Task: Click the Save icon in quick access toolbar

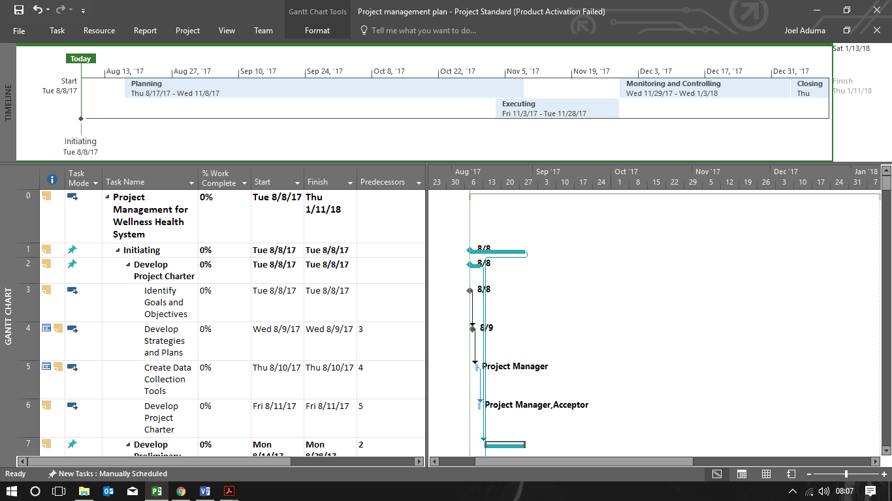Action: (18, 10)
